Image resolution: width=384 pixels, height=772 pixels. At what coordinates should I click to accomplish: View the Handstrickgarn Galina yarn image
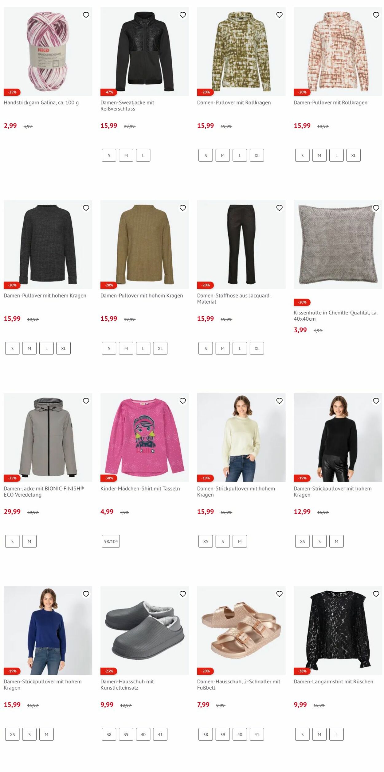[x=48, y=51]
